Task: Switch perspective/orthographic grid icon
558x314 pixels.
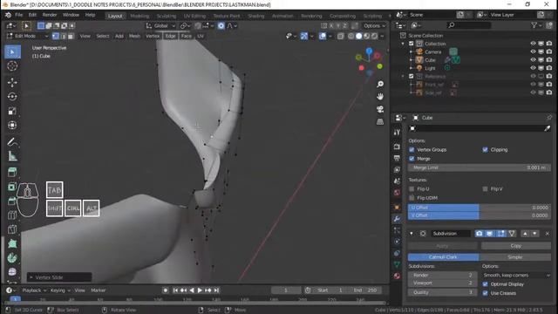Action: (380, 122)
